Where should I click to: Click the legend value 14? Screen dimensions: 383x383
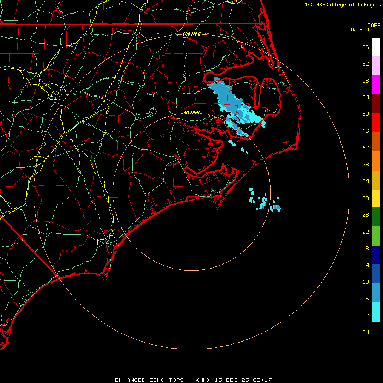tap(366, 265)
